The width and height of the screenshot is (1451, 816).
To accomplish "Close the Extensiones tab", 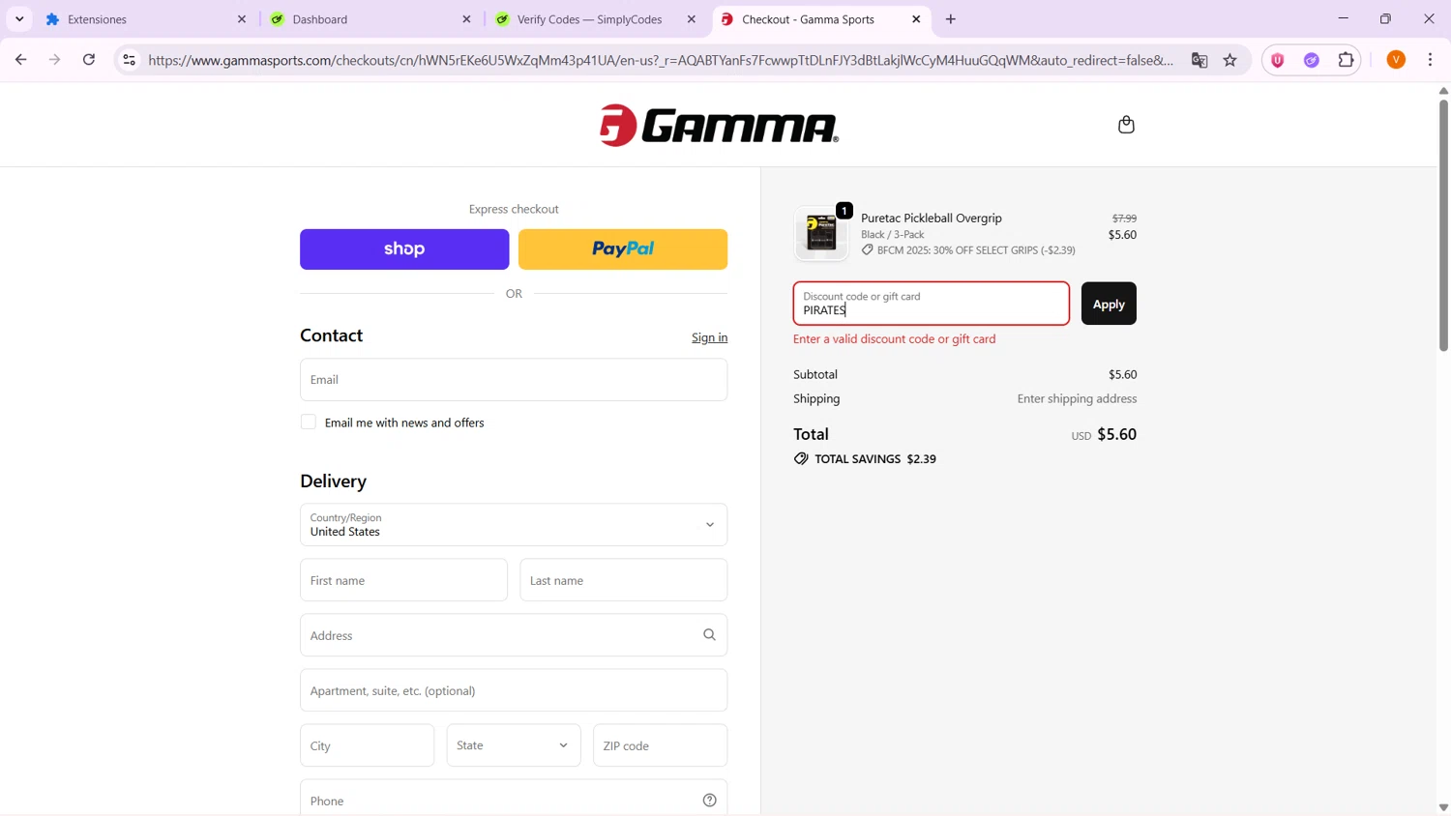I will point(242,19).
